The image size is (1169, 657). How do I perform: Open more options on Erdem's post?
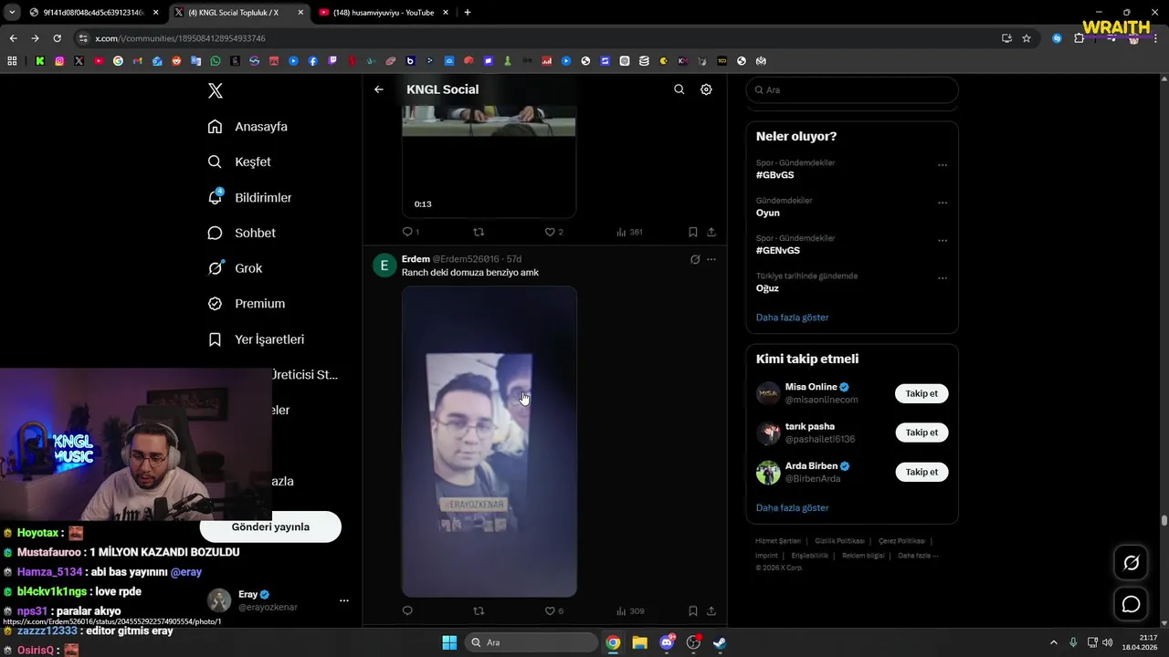pyautogui.click(x=711, y=259)
